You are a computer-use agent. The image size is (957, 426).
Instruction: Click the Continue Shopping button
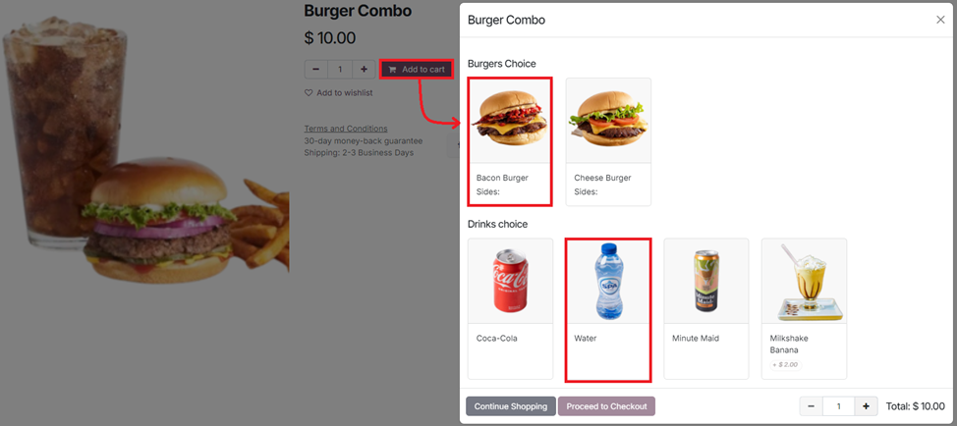511,406
